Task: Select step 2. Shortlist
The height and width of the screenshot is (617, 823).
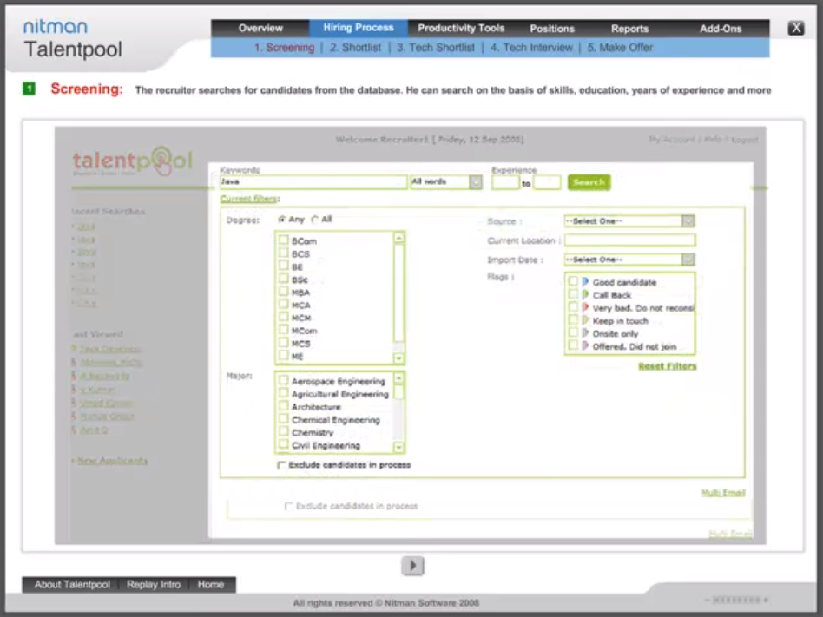Action: tap(355, 48)
